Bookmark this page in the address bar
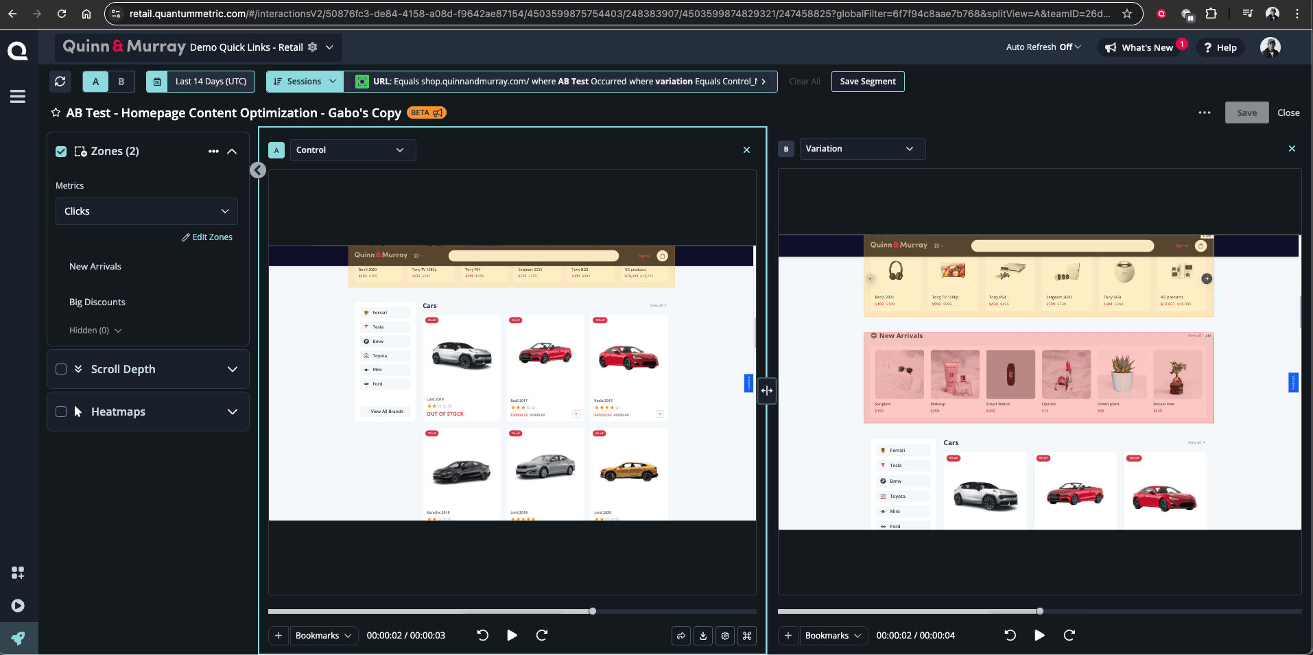Screen dimensions: 1313x655 [x=1126, y=14]
